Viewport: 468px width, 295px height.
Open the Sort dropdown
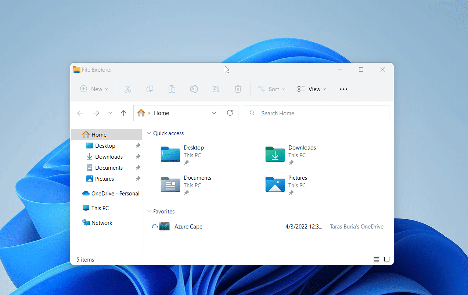(x=271, y=89)
